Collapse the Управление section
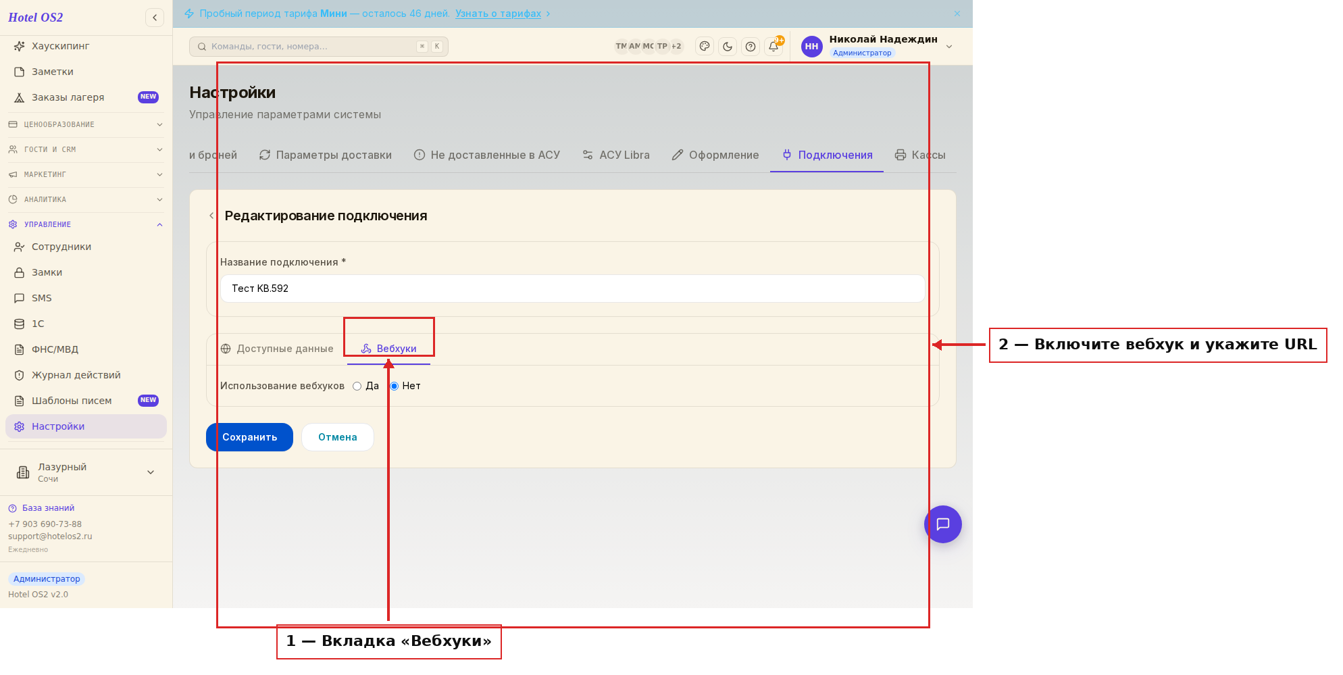Viewport: 1343px width, 675px height. pos(86,224)
